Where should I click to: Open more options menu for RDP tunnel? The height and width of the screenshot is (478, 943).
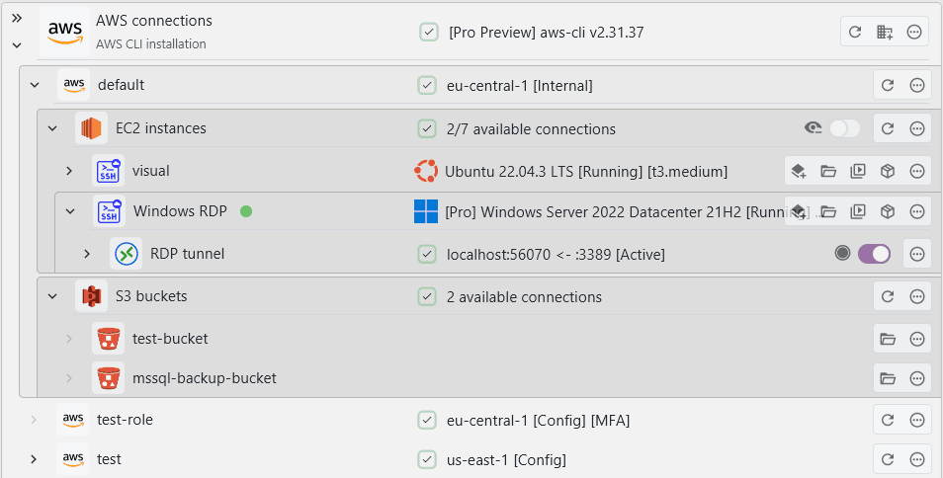point(917,254)
